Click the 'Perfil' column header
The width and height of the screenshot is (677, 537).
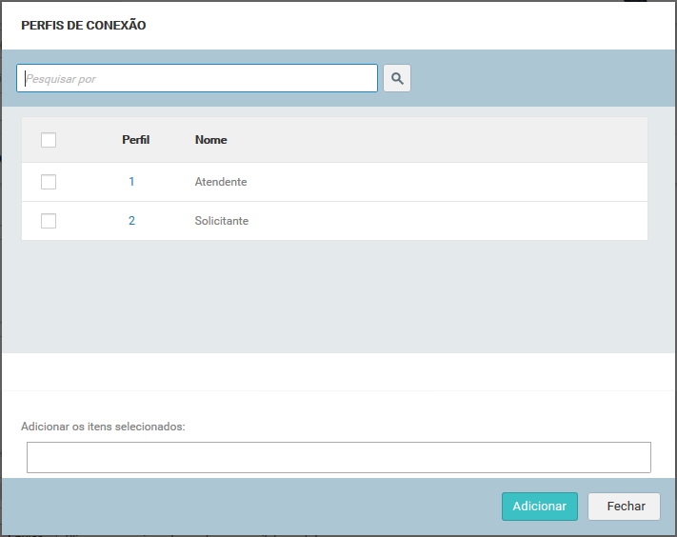pos(135,140)
